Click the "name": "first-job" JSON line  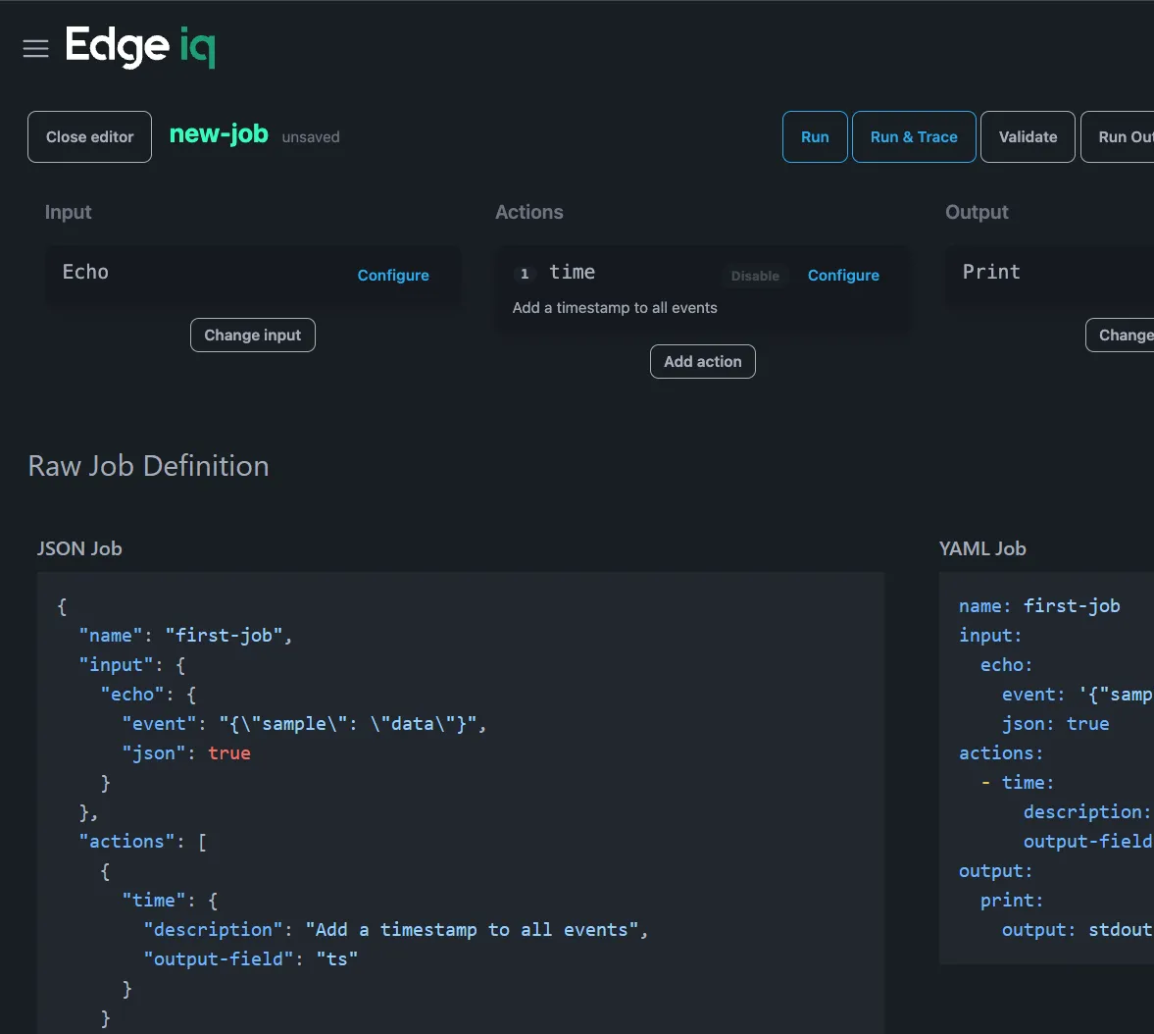[x=185, y=636]
